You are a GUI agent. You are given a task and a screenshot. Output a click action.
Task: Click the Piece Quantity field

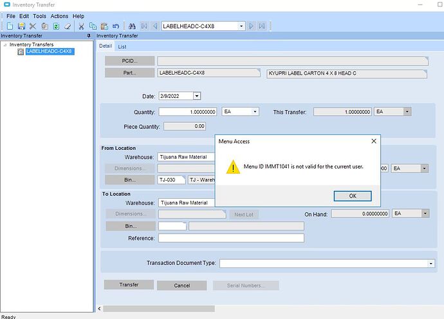click(x=185, y=126)
